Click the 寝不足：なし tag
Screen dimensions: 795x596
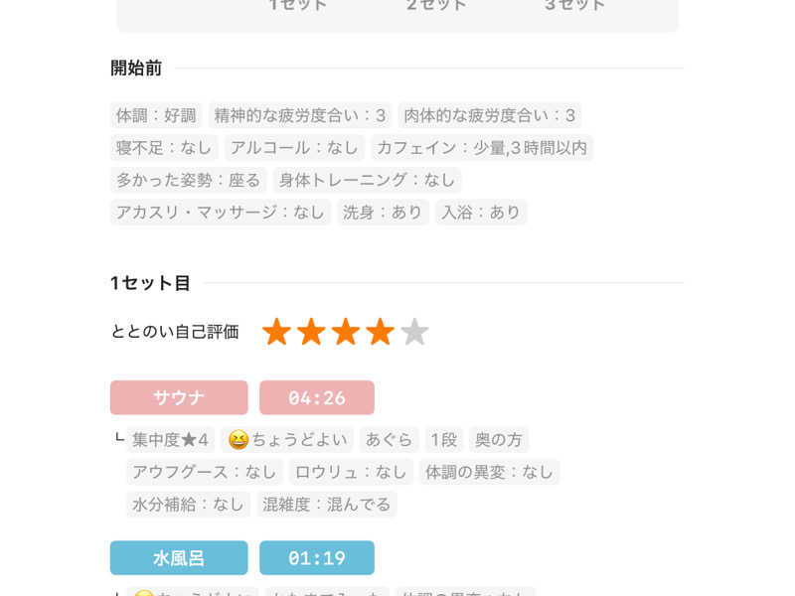(164, 148)
